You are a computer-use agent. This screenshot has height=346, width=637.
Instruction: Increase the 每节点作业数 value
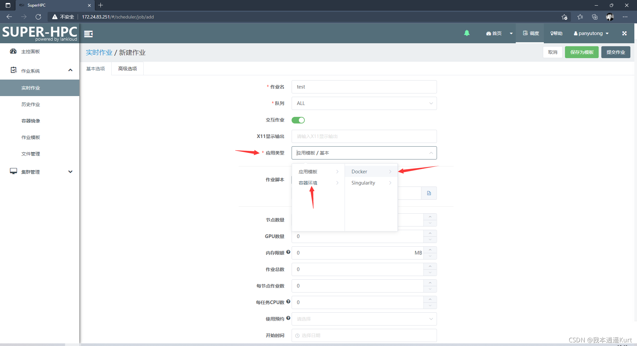click(430, 283)
